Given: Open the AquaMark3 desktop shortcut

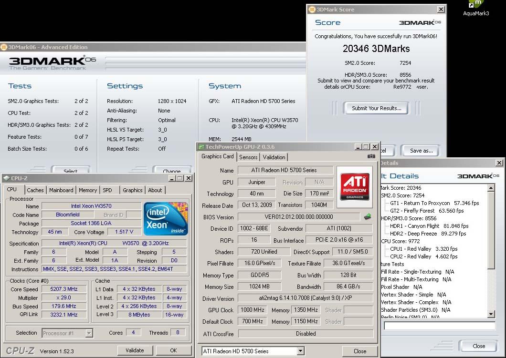Looking at the screenshot, I should [475, 9].
